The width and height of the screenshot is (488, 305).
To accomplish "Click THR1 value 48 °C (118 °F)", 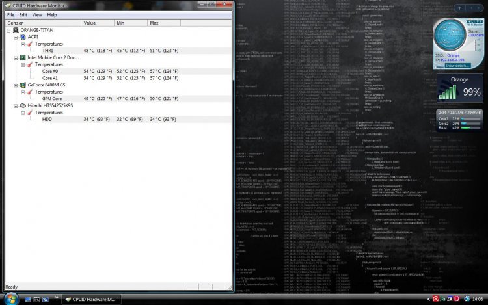I will tap(98, 51).
